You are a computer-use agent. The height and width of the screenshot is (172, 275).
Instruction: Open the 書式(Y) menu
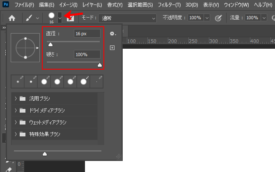[x=115, y=5]
